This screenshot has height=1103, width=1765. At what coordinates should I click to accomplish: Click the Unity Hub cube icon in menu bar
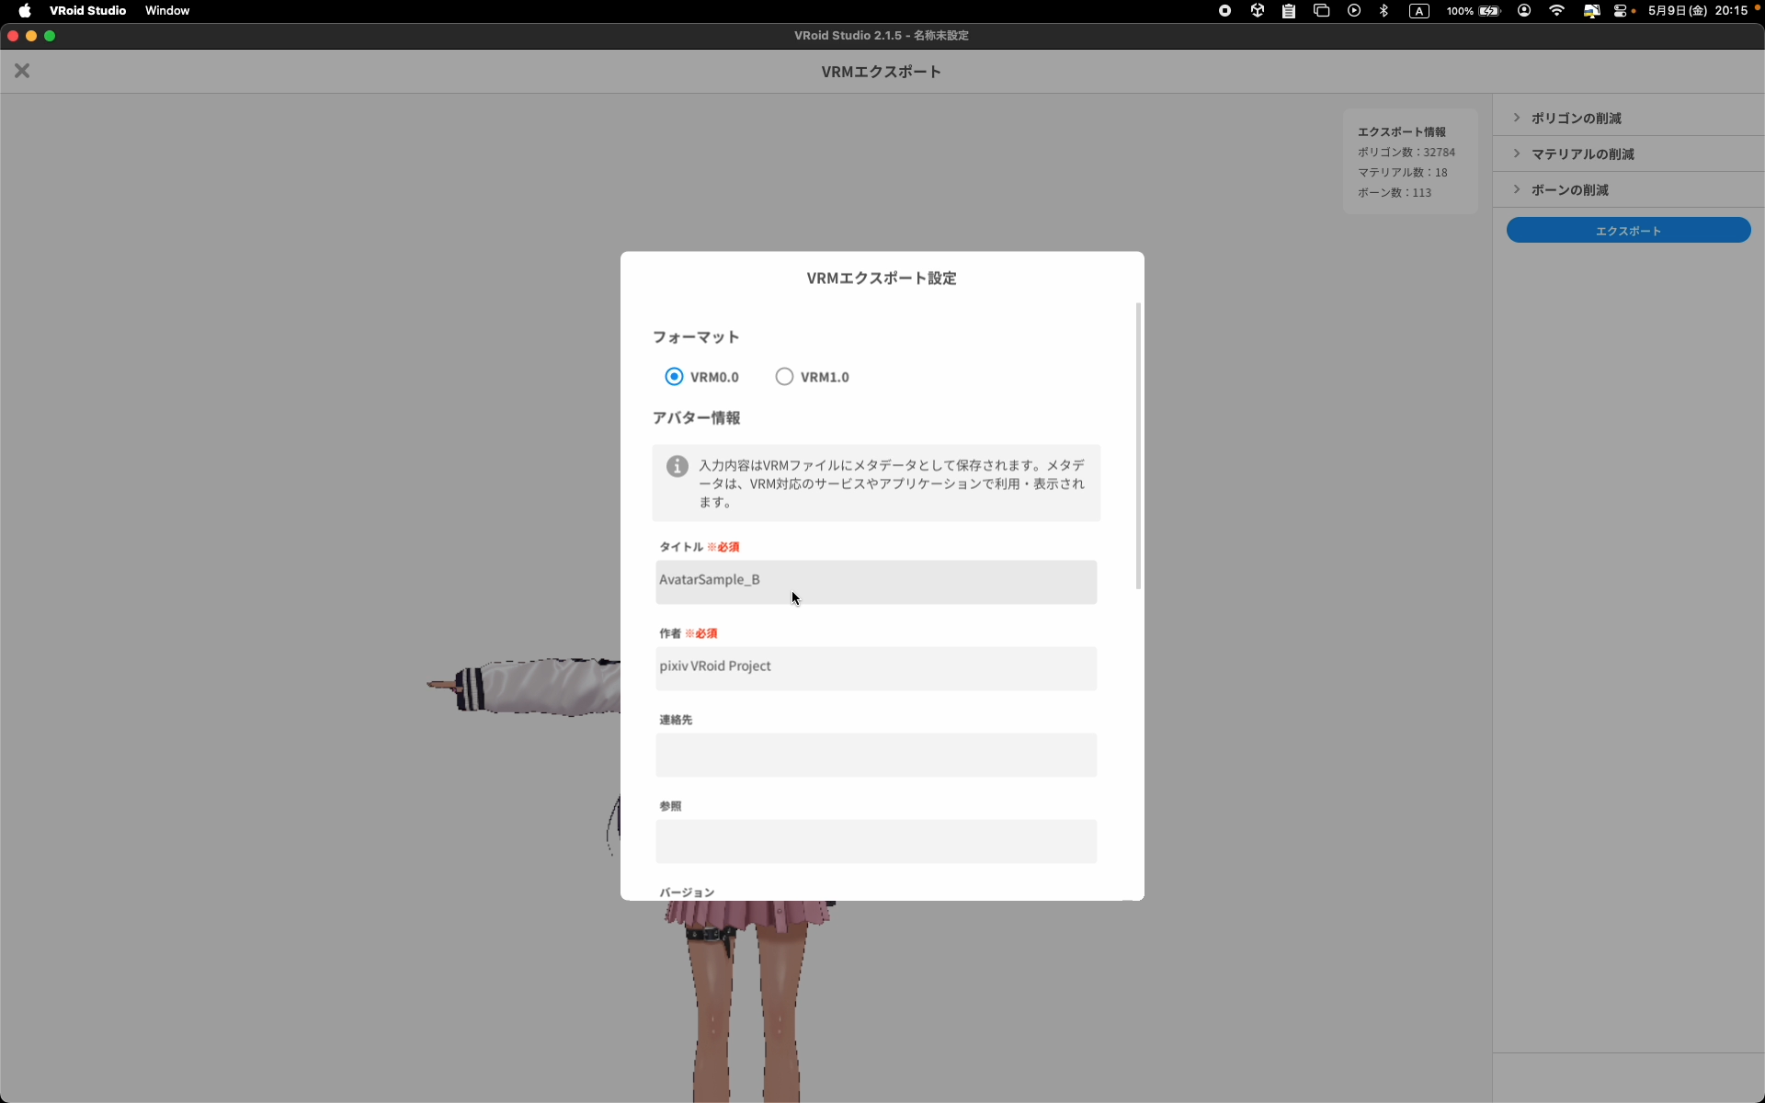pyautogui.click(x=1257, y=11)
